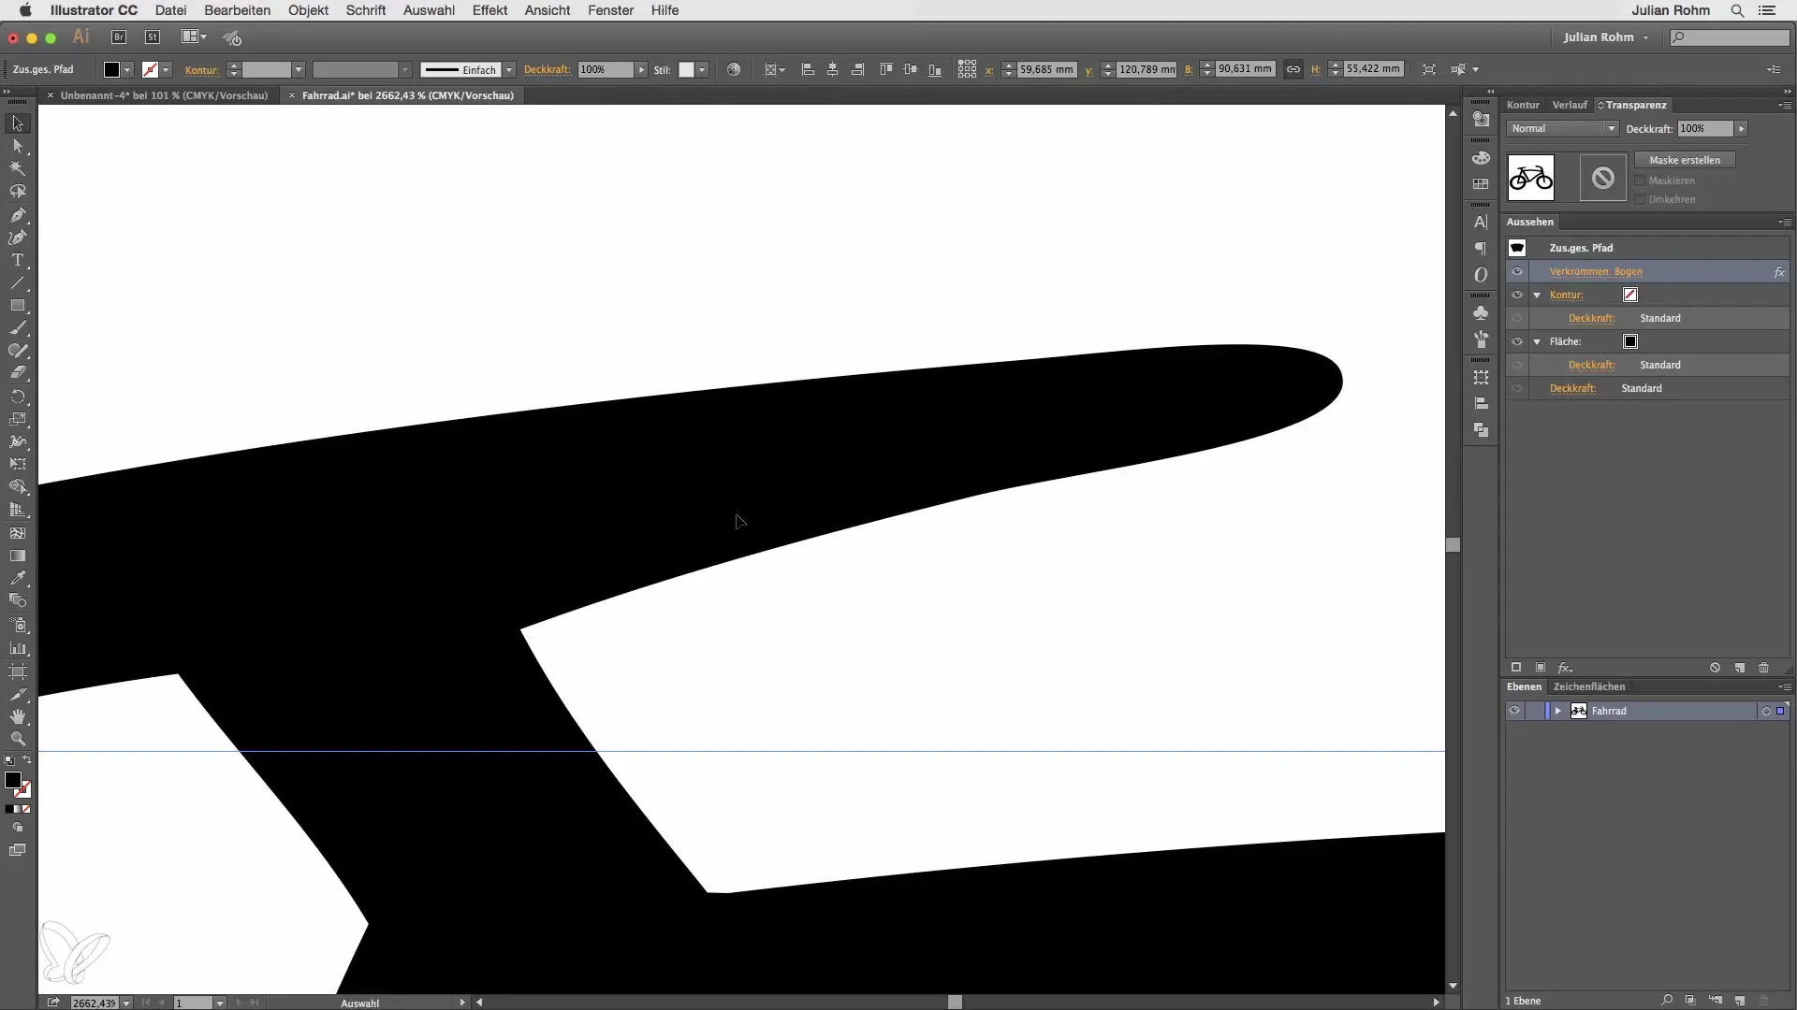The width and height of the screenshot is (1797, 1010).
Task: Expand the Fahrrad layer triangle
Action: coord(1558,711)
